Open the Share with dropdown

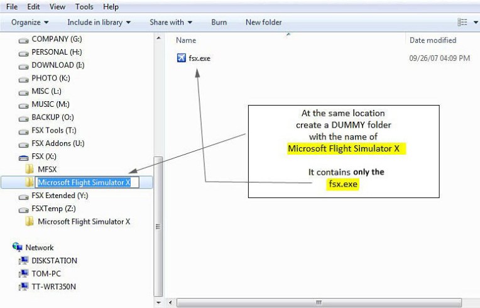[171, 23]
